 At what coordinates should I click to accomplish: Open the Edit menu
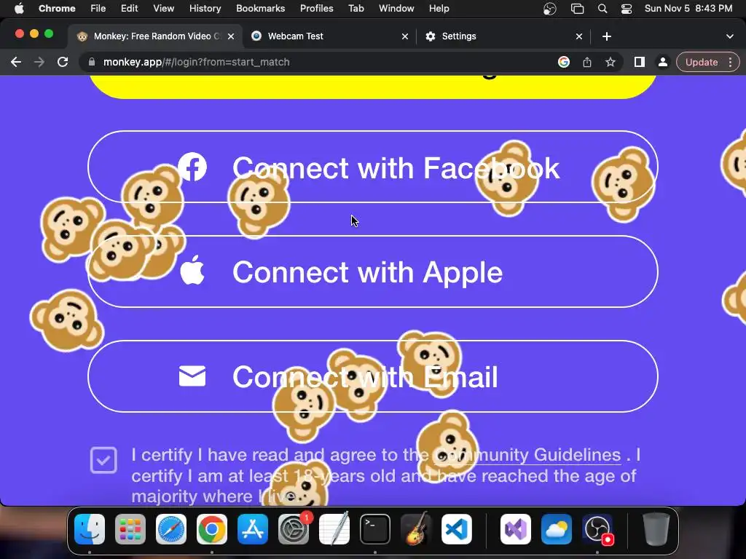pyautogui.click(x=129, y=8)
